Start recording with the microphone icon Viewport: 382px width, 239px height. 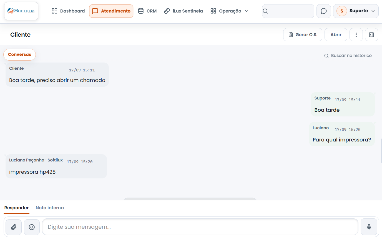369,227
